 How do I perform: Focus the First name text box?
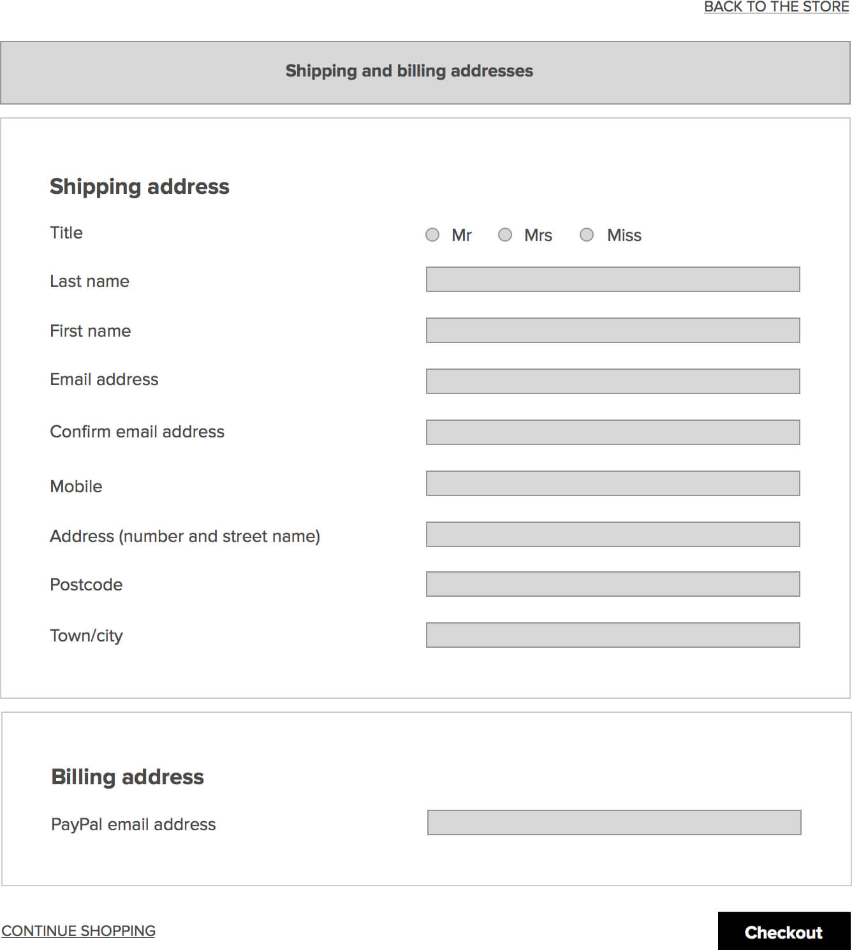tap(613, 330)
